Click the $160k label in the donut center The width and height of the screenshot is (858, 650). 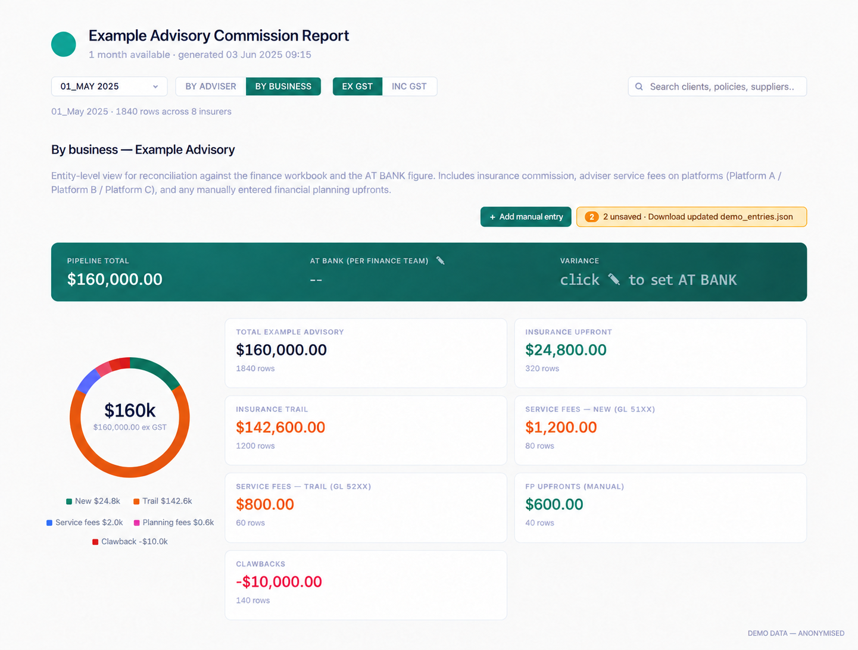(x=130, y=411)
